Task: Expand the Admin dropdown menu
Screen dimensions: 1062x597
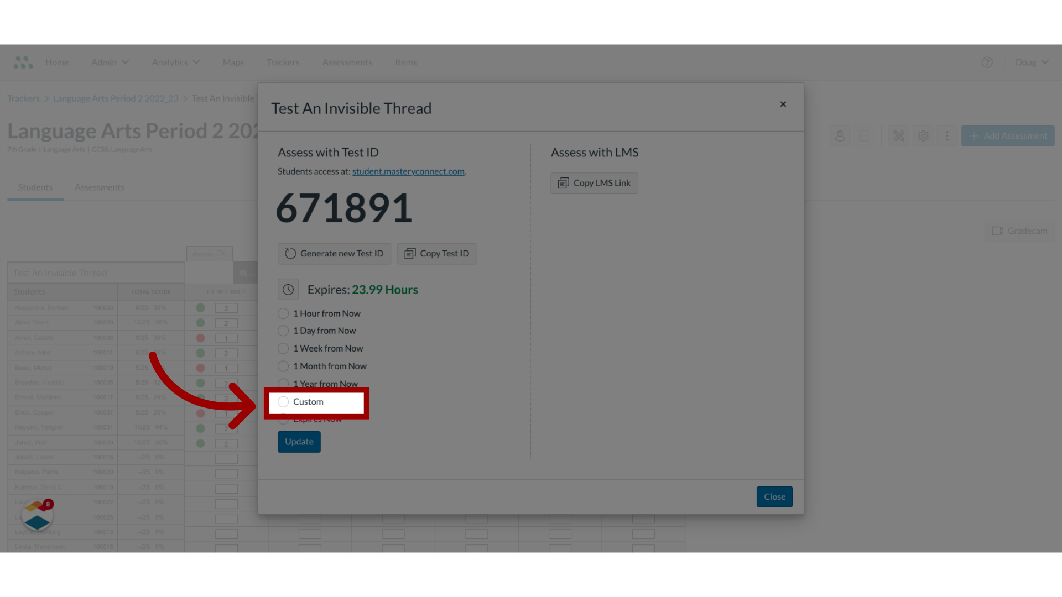Action: (110, 62)
